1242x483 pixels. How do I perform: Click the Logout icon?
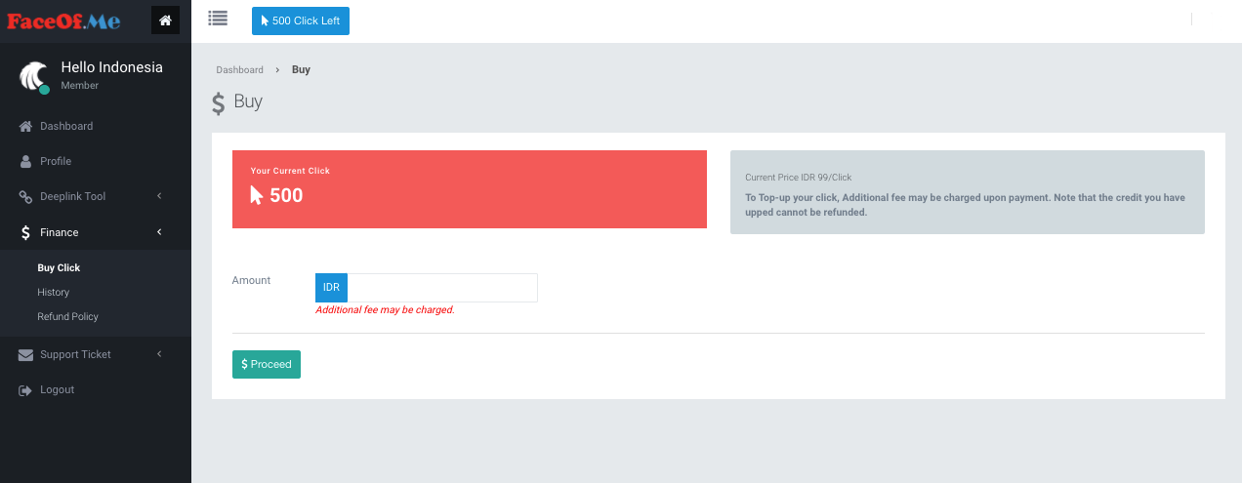point(26,390)
